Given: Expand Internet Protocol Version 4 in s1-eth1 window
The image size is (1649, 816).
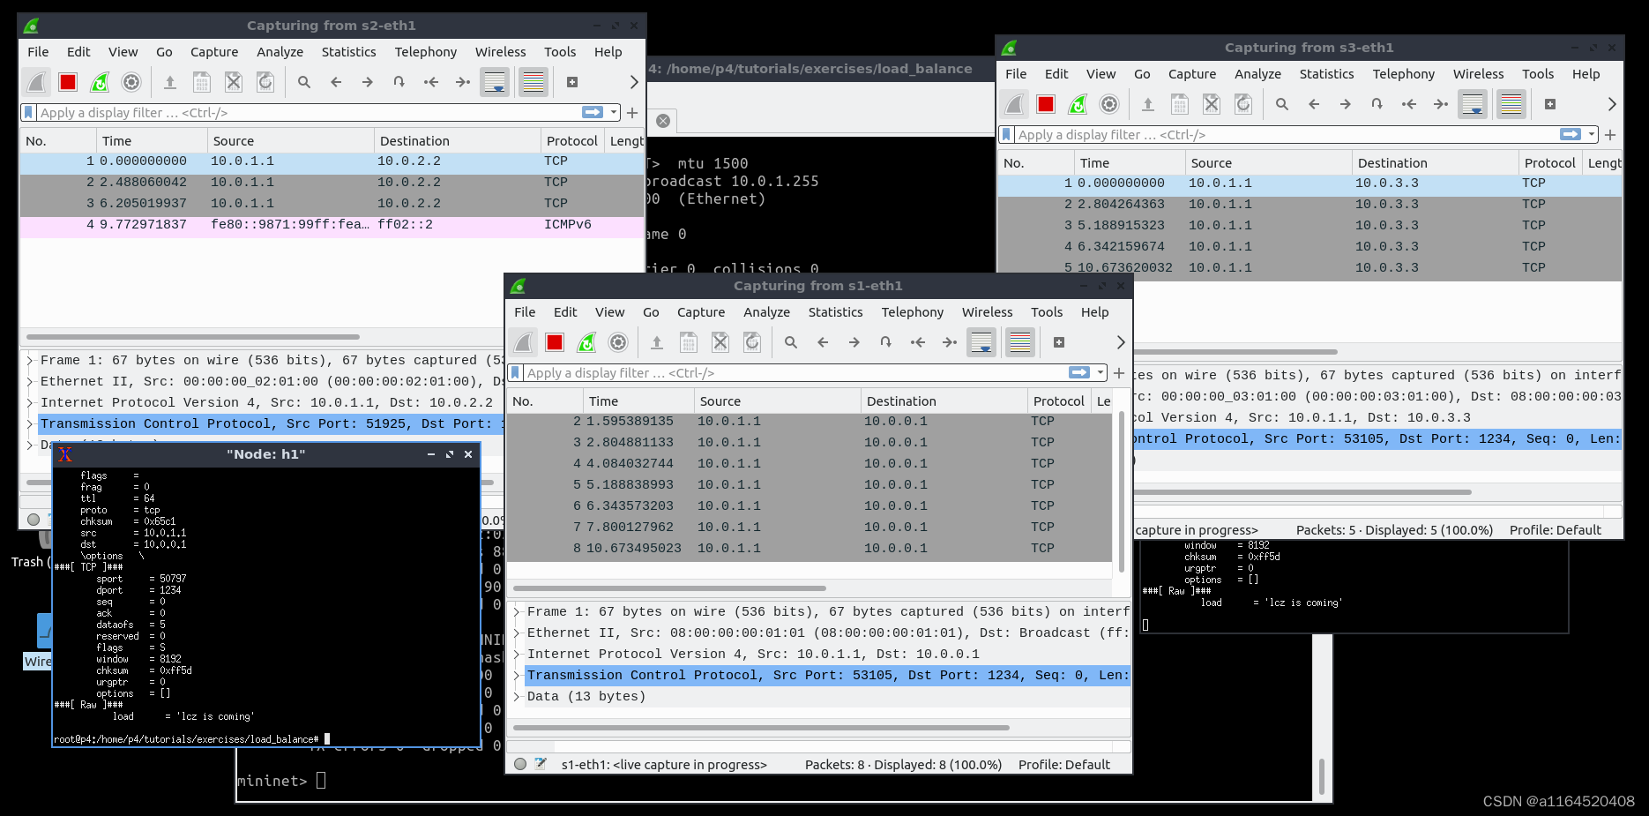Looking at the screenshot, I should click(517, 655).
